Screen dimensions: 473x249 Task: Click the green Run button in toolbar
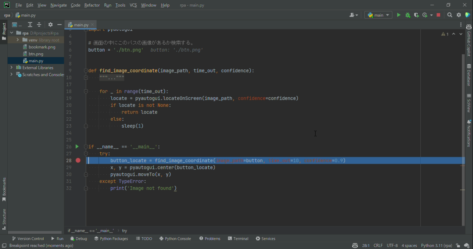[398, 15]
